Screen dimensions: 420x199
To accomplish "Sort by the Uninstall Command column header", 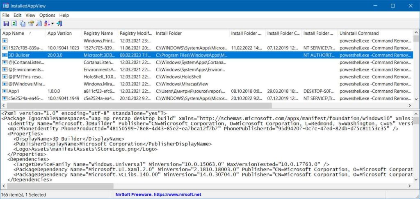I will (359, 33).
